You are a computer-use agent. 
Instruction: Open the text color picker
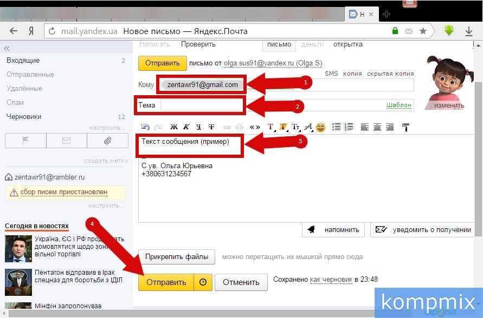(271, 127)
